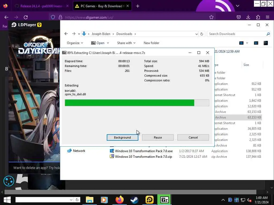The height and width of the screenshot is (205, 274).
Task: Click the green extraction progress bar
Action: (137, 103)
